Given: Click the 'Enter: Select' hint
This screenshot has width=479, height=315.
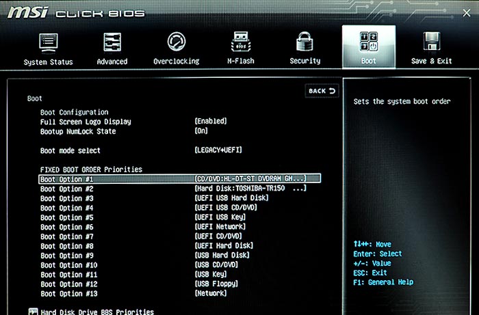Looking at the screenshot, I should [x=378, y=254].
